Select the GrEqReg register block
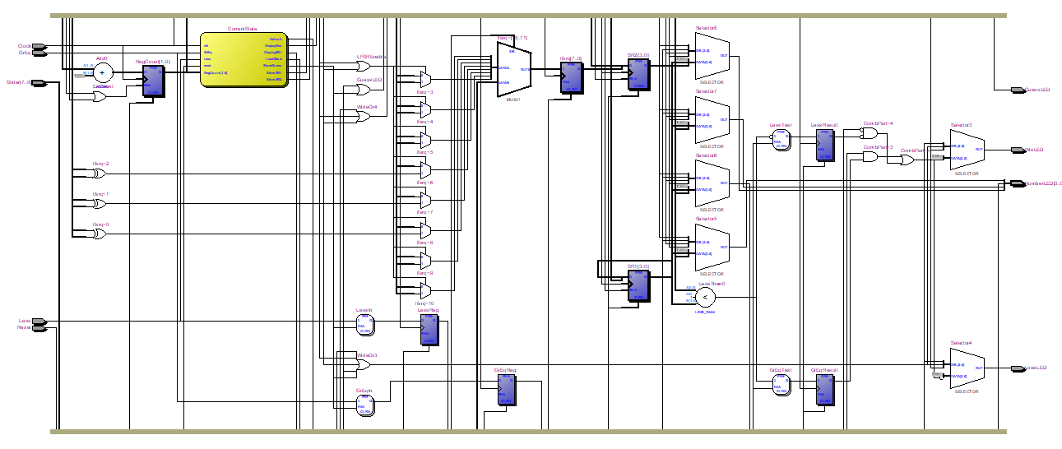The image size is (1062, 449). click(x=505, y=389)
